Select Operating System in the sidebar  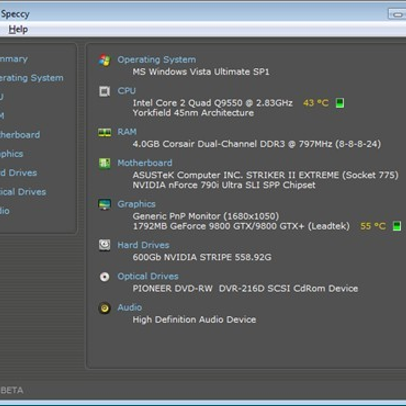coord(31,78)
